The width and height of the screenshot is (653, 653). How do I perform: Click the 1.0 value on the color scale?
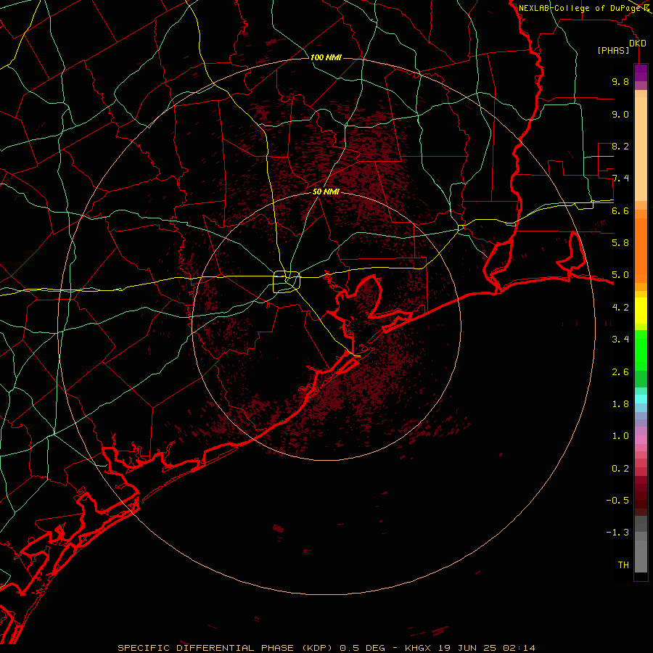620,436
